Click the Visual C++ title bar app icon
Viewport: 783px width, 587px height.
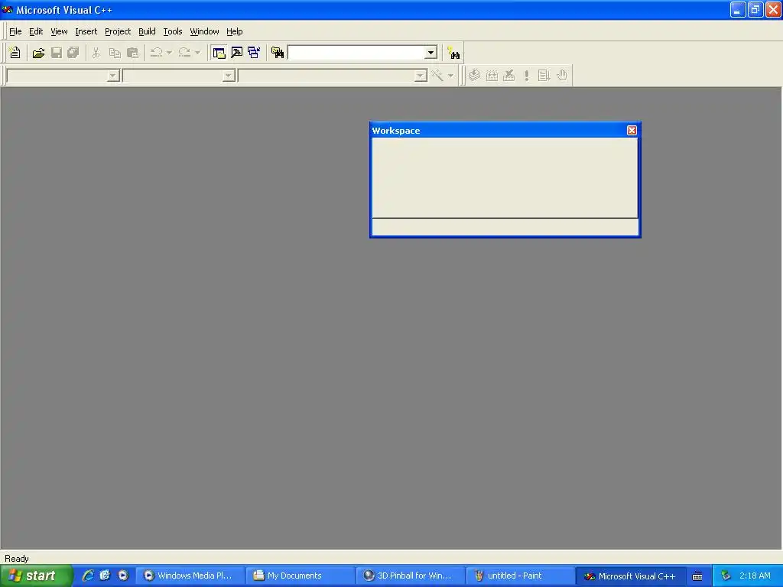tap(7, 9)
